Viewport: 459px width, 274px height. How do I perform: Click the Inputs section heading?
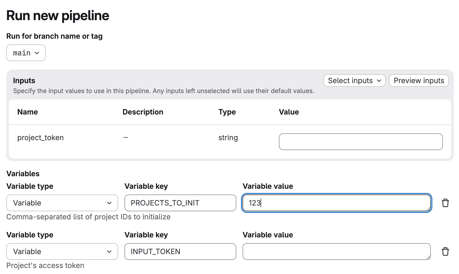(24, 81)
